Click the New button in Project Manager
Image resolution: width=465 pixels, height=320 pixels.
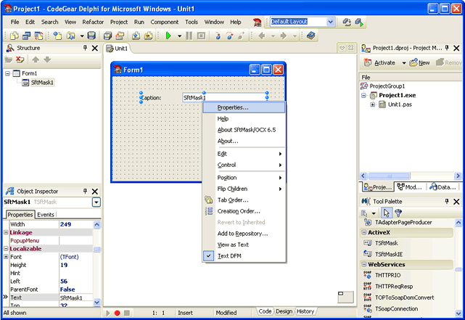click(419, 62)
